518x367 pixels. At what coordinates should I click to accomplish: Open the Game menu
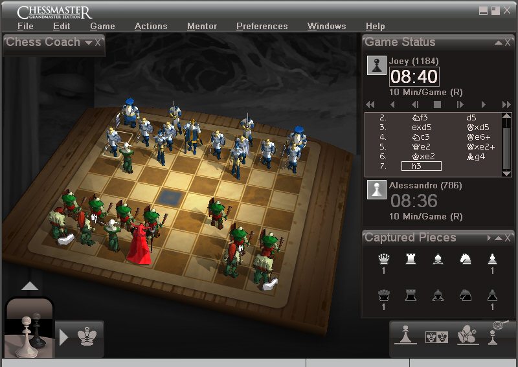click(x=102, y=27)
